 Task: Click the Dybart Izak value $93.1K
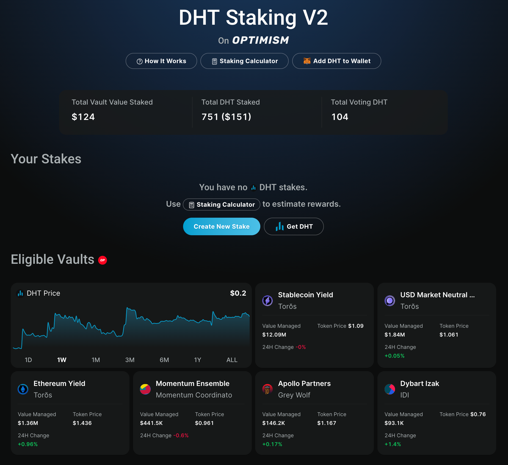click(x=394, y=423)
